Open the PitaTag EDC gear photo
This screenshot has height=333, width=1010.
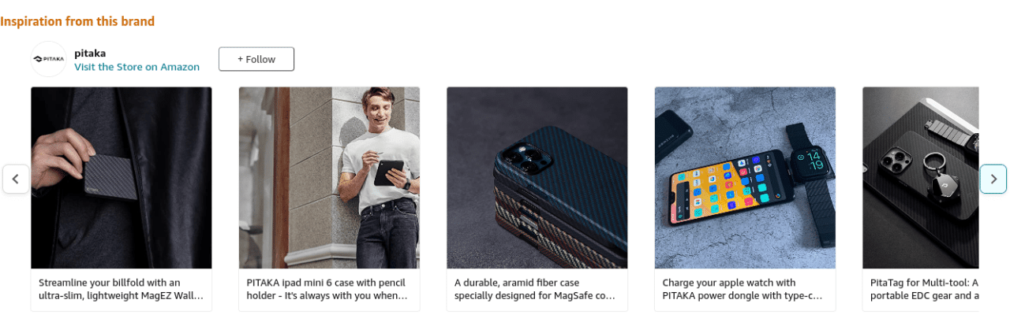coord(920,178)
